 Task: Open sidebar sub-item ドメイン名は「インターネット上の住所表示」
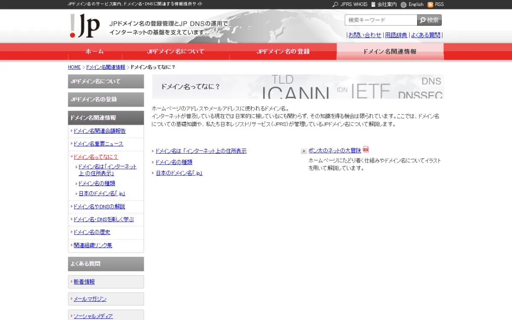click(x=108, y=170)
